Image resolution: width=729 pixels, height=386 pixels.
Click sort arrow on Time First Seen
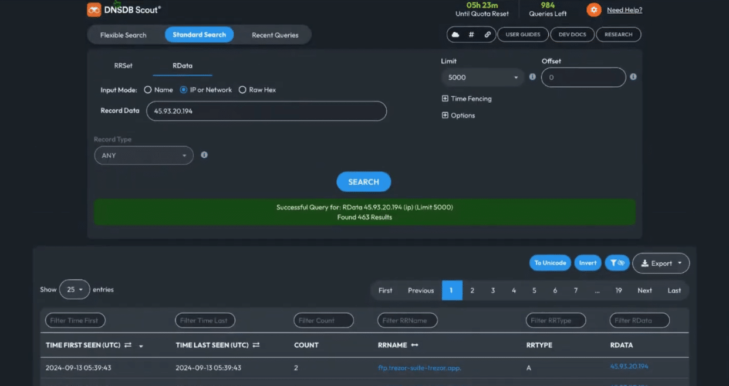[x=141, y=346]
